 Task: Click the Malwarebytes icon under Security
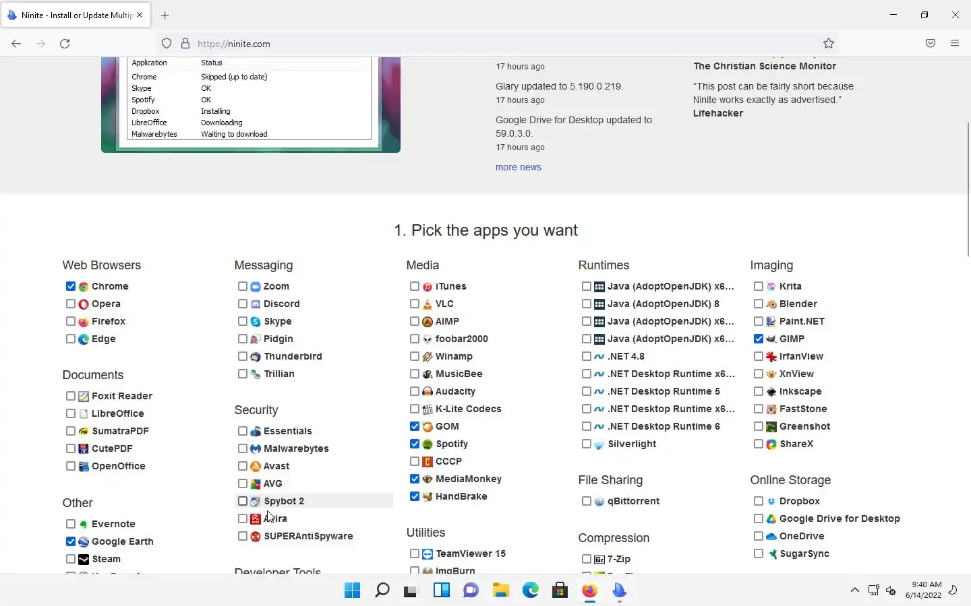[256, 448]
